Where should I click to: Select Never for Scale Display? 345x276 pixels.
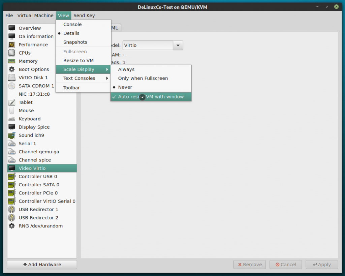125,87
